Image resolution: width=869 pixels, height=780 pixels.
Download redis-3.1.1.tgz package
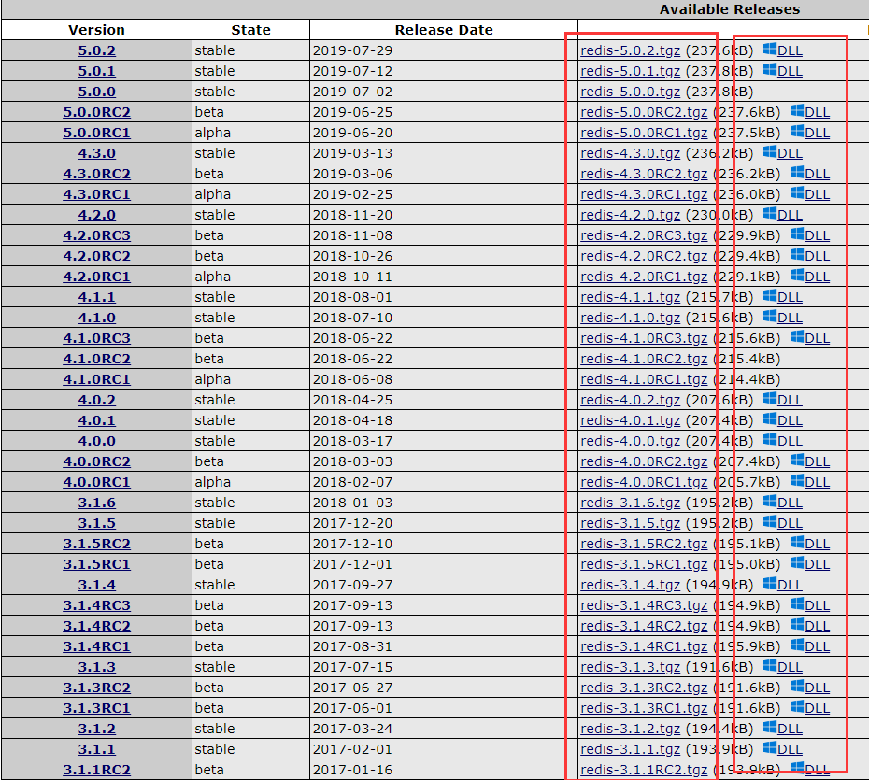[x=630, y=749]
